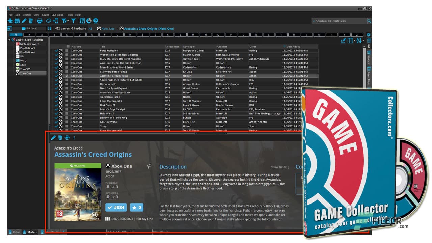This screenshot has height=243, width=432.
Task: Print the game list via the printer icon
Action: [39, 21]
